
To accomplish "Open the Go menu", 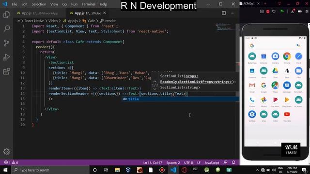I will point(64,4).
